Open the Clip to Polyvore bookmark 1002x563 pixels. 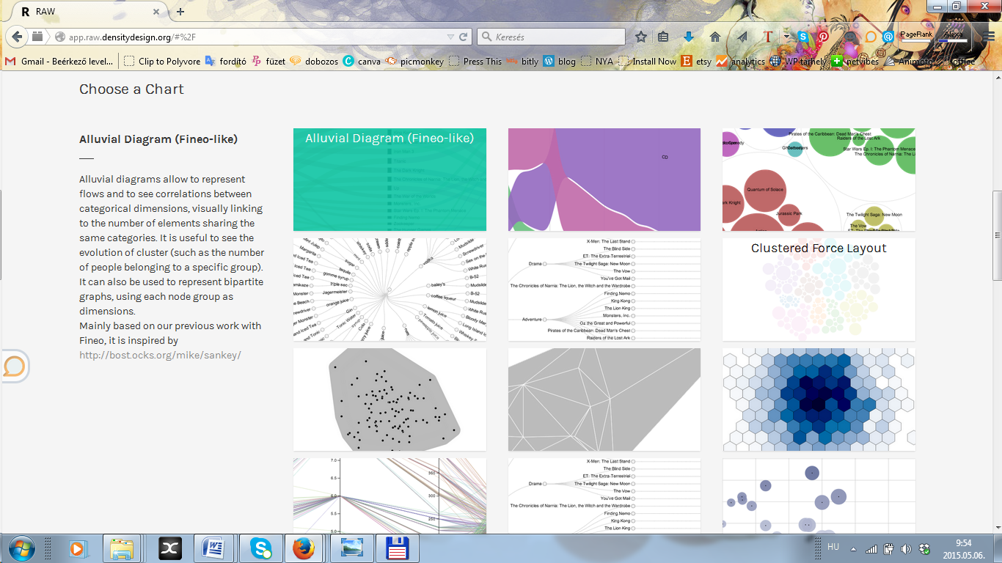pyautogui.click(x=161, y=62)
